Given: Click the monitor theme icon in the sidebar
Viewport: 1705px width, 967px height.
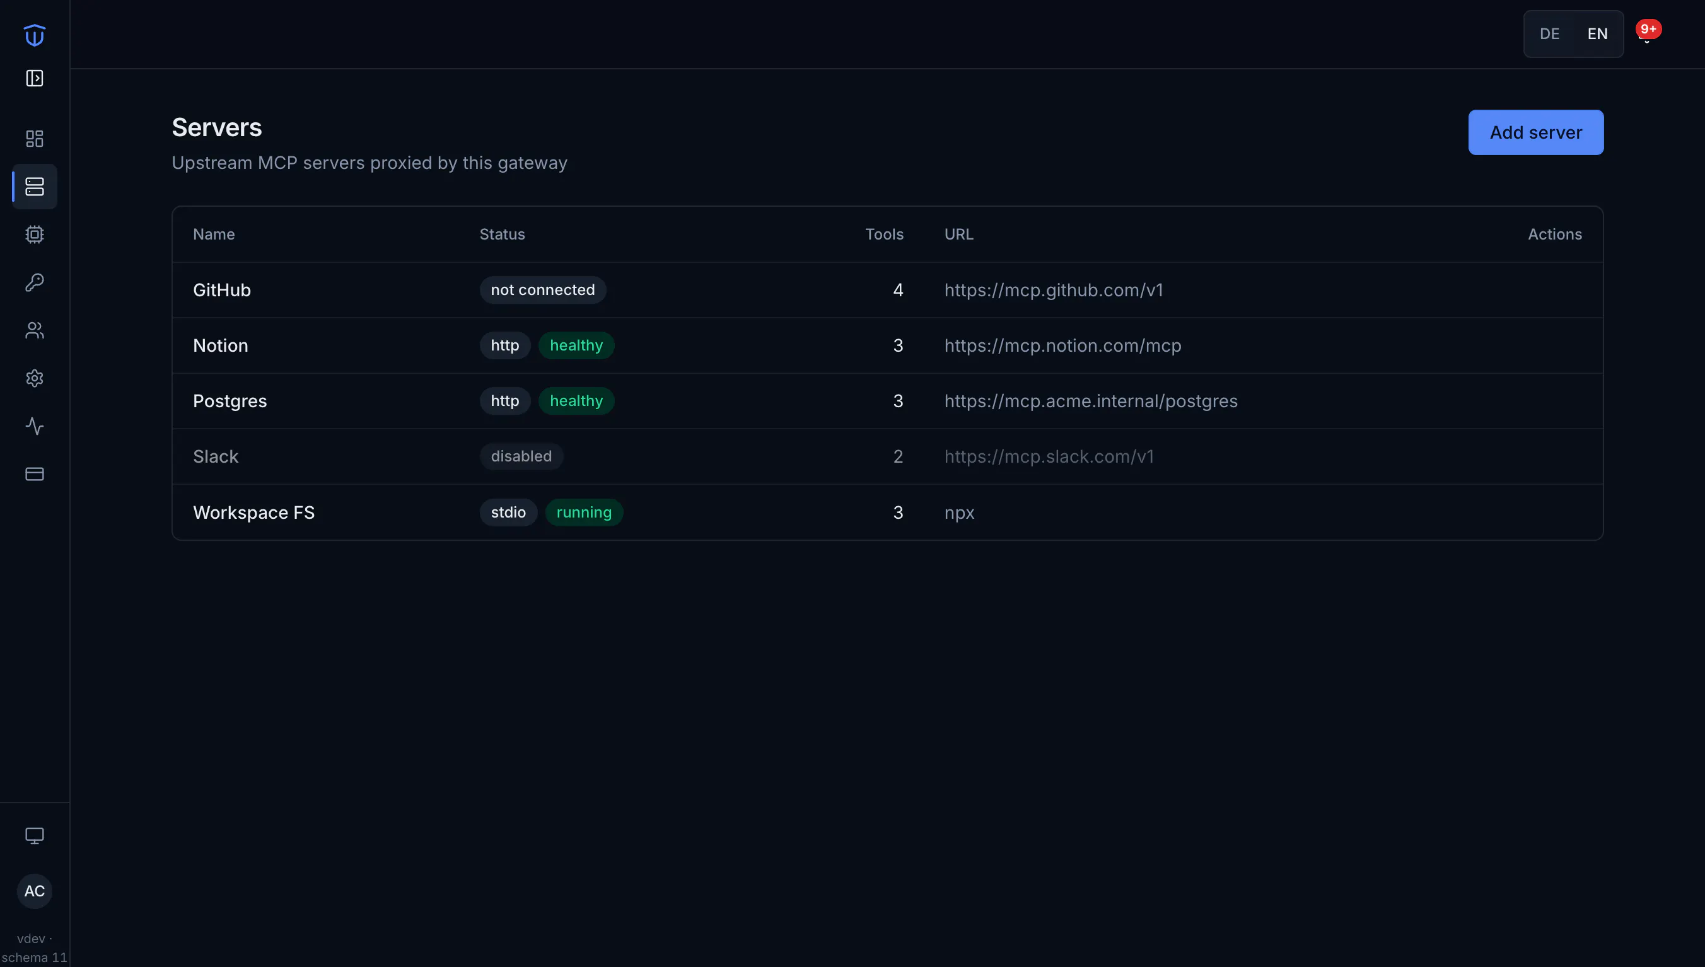Looking at the screenshot, I should (x=35, y=835).
